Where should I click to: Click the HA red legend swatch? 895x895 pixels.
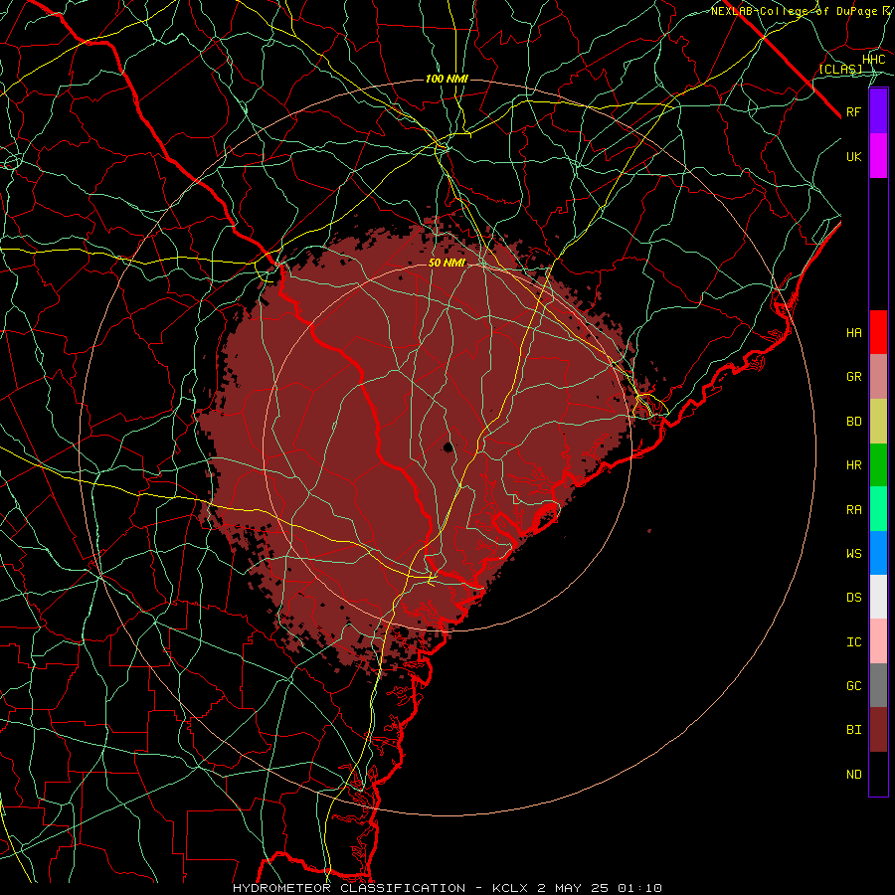(878, 332)
